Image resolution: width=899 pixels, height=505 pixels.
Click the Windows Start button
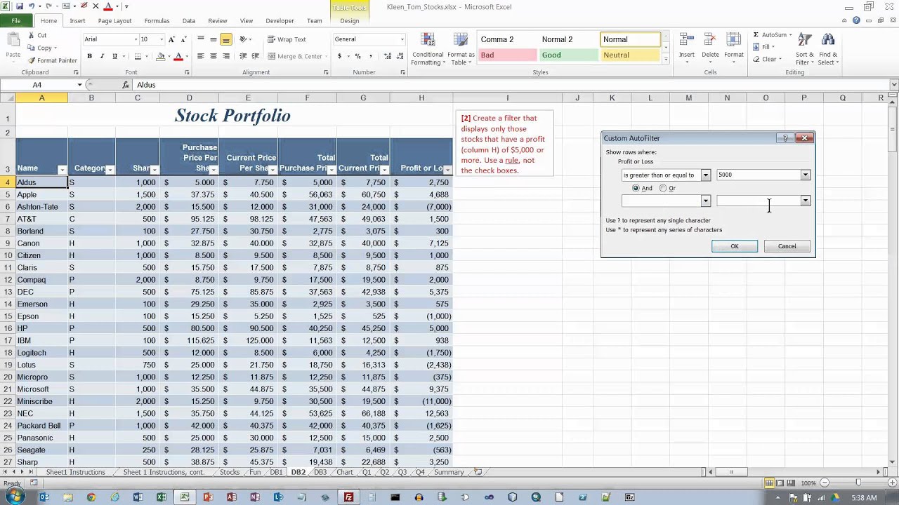click(x=14, y=496)
